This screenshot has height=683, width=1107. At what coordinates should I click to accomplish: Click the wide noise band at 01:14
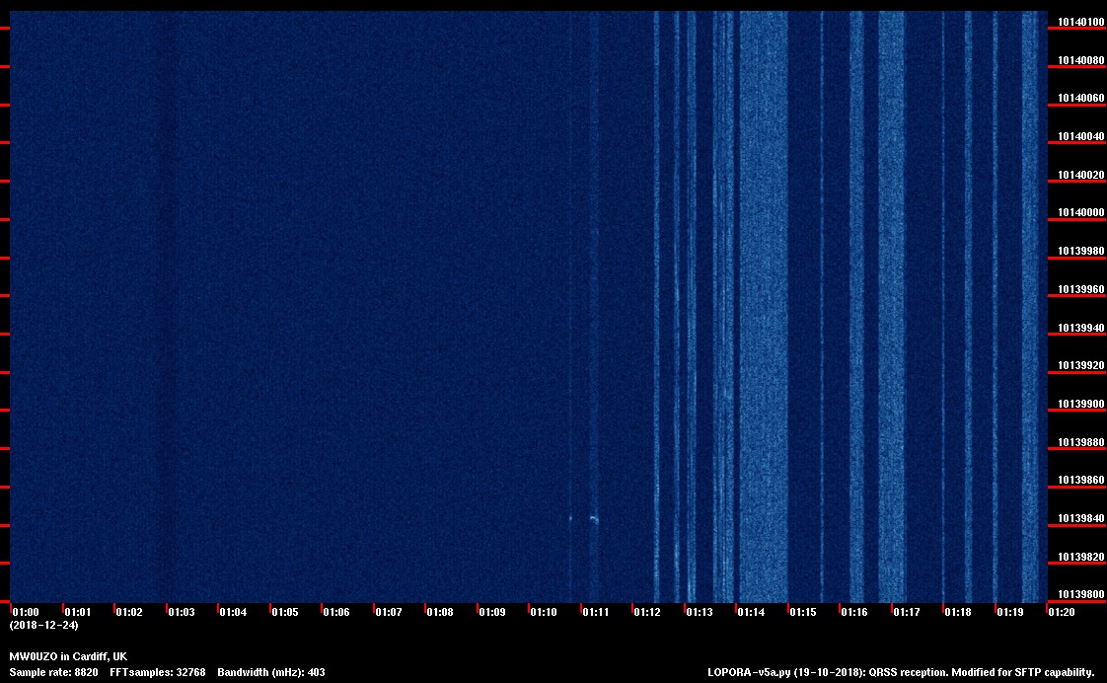tap(763, 296)
